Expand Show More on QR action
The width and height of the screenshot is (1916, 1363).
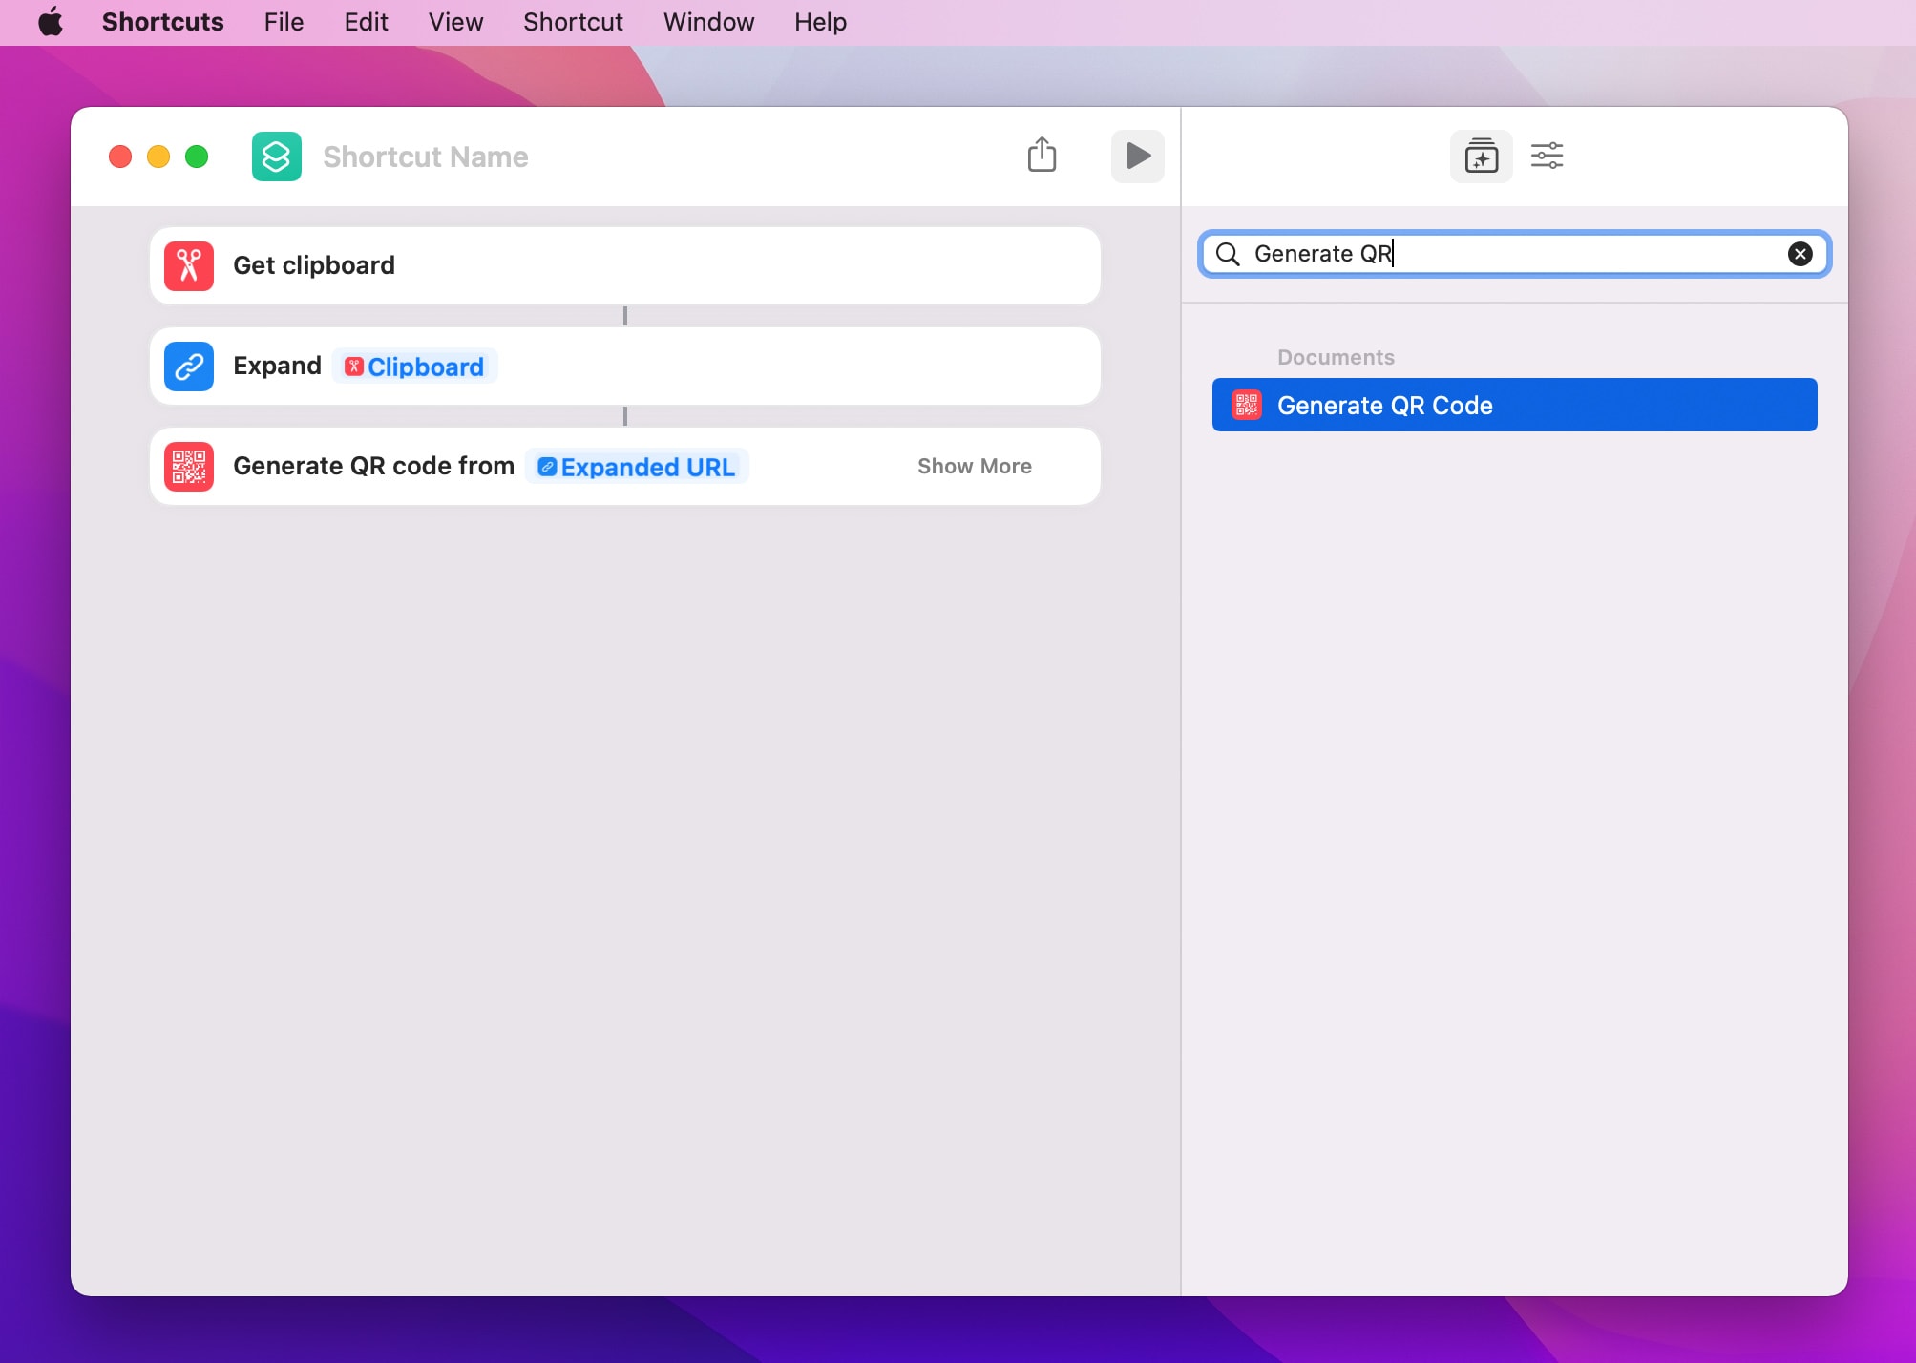(x=974, y=467)
